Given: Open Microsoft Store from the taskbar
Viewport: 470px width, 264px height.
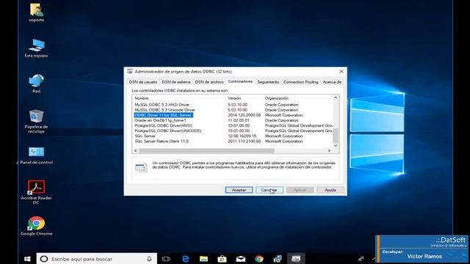Looking at the screenshot, I should [x=222, y=259].
